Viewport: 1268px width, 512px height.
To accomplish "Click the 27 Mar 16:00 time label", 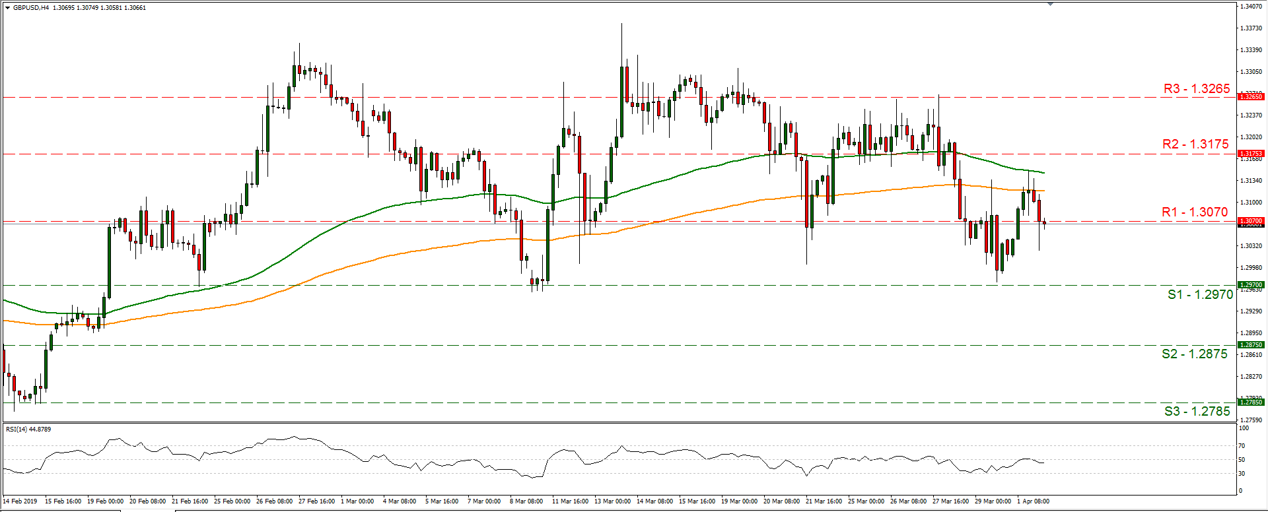I will coord(950,501).
